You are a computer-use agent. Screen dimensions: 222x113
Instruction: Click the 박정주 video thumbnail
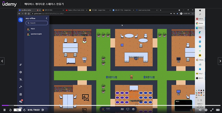point(183,106)
